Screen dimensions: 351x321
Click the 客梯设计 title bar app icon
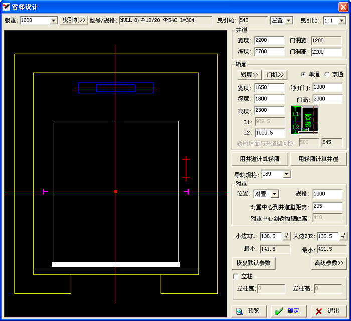pyautogui.click(x=7, y=7)
